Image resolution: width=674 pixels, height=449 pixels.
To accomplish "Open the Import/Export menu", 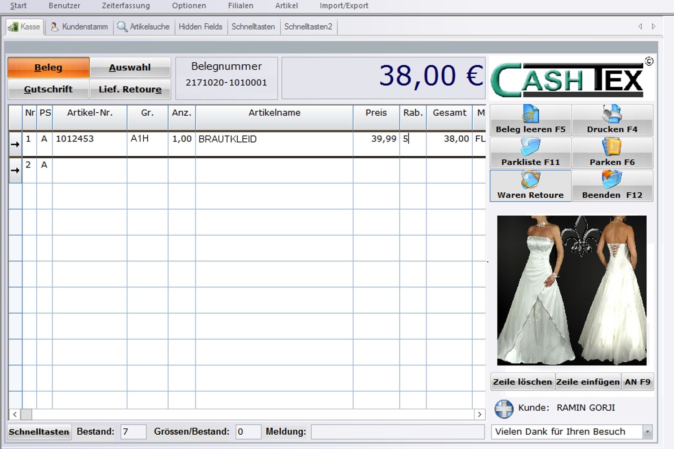I will (344, 6).
